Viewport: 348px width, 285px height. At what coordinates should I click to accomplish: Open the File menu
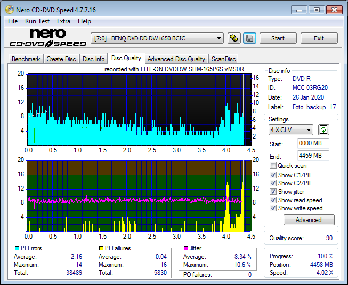tap(13, 21)
